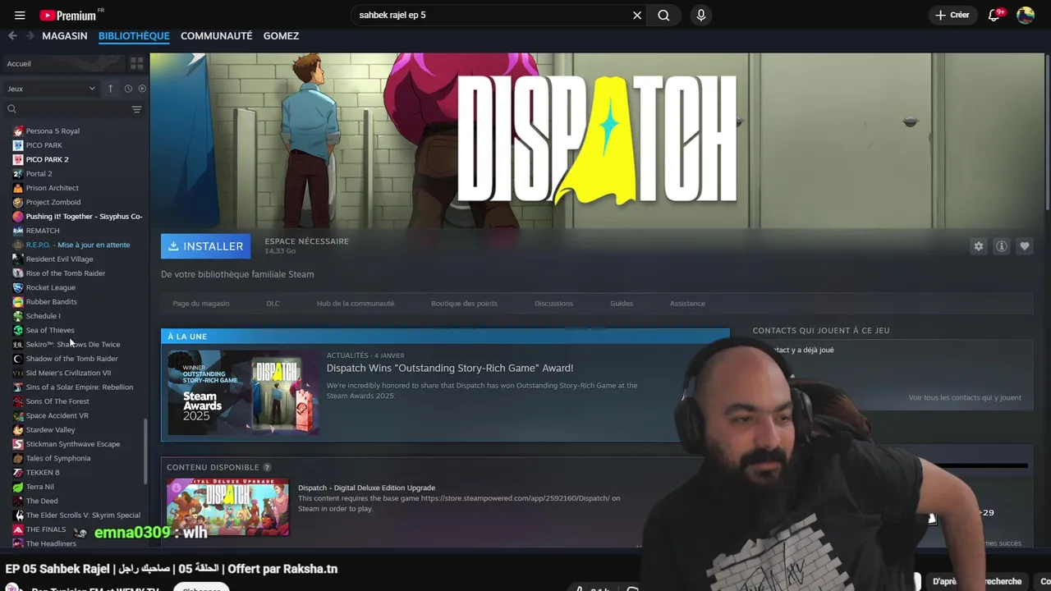This screenshot has width=1051, height=591.
Task: Open the Digital Deluxe Upgrade DLC thumbnail
Action: coord(227,506)
